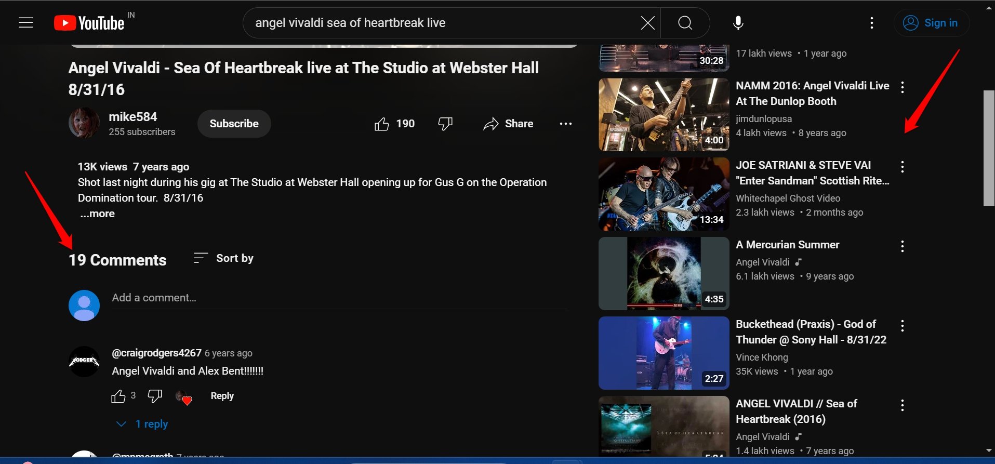Screen dimensions: 995x464
Task: Expand 1 reply thread
Action: click(x=142, y=424)
